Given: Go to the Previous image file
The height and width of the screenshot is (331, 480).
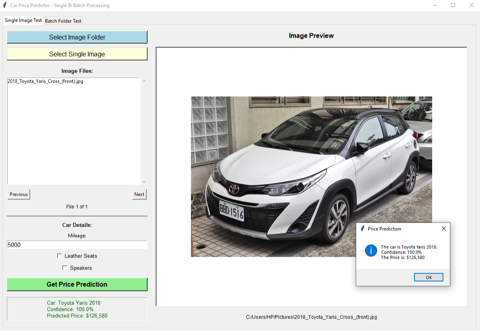Looking at the screenshot, I should tap(19, 195).
